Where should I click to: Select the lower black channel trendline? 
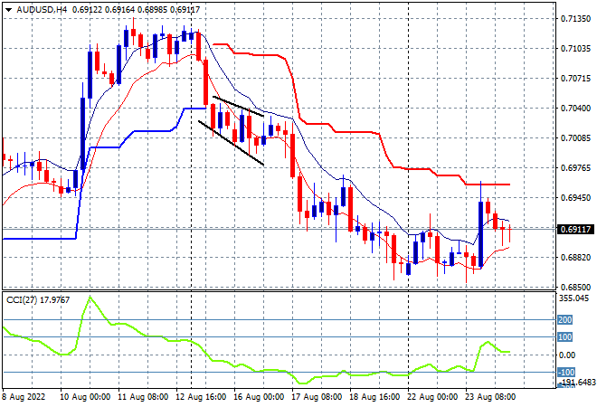click(x=231, y=143)
